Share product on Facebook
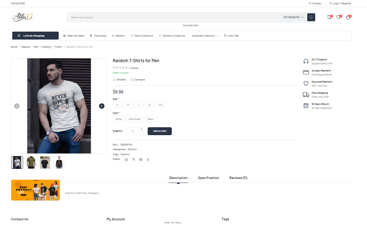This screenshot has width=367, height=225. pyautogui.click(x=126, y=160)
